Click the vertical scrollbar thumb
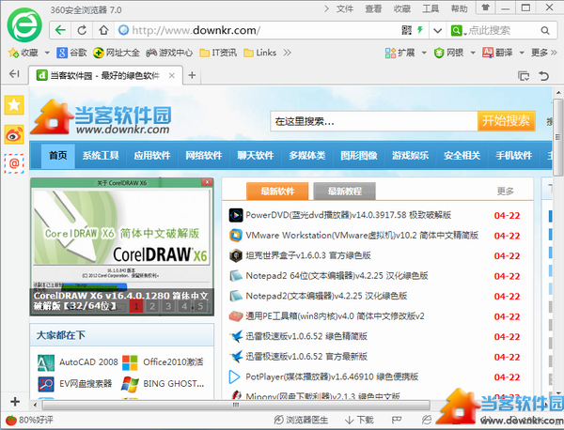Viewport: 564px width, 430px height. pyautogui.click(x=557, y=136)
